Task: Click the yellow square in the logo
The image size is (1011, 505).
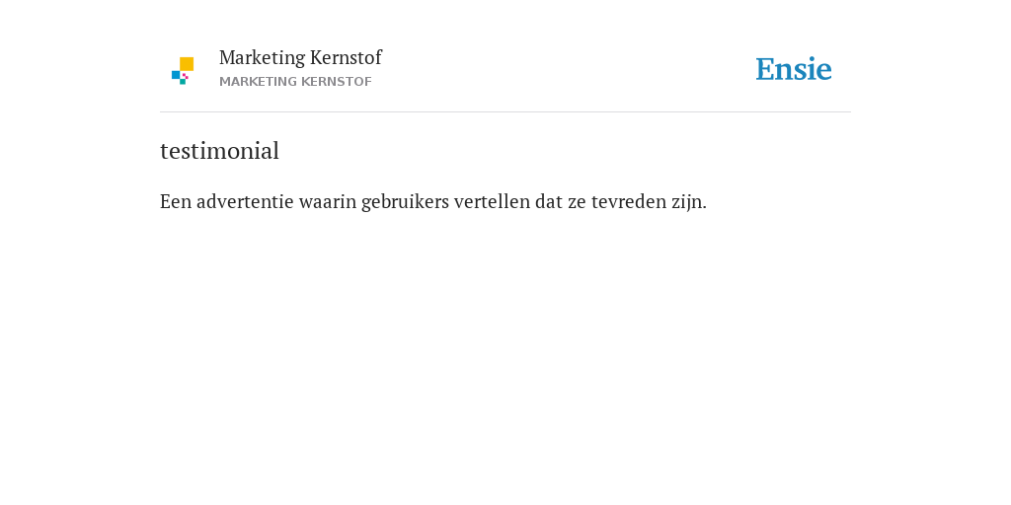Action: pos(187,64)
